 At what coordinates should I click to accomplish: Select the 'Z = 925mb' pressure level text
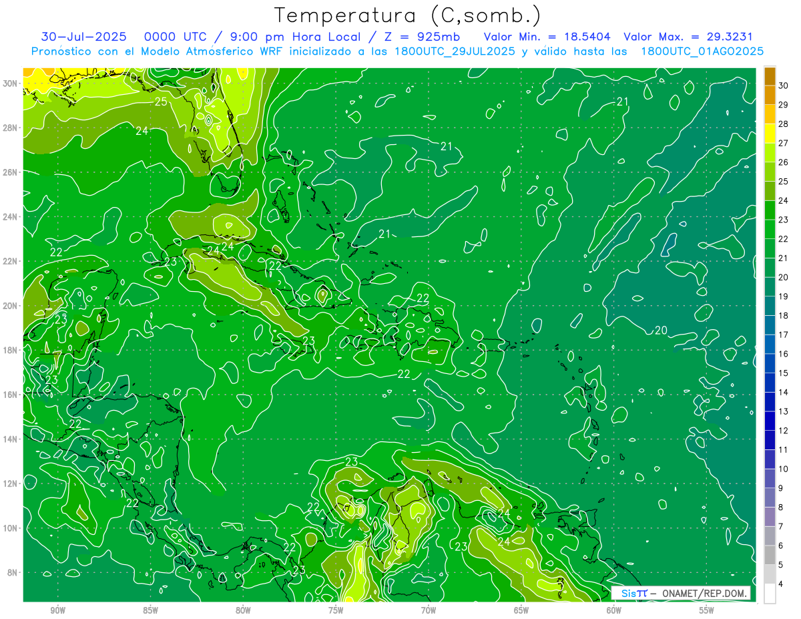[420, 37]
